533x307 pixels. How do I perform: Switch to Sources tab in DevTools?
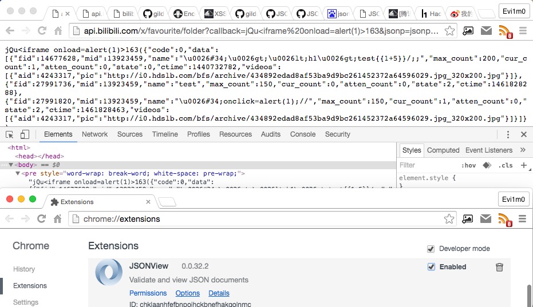(x=130, y=134)
